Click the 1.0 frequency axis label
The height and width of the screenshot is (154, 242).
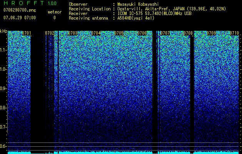[x=3, y=69]
